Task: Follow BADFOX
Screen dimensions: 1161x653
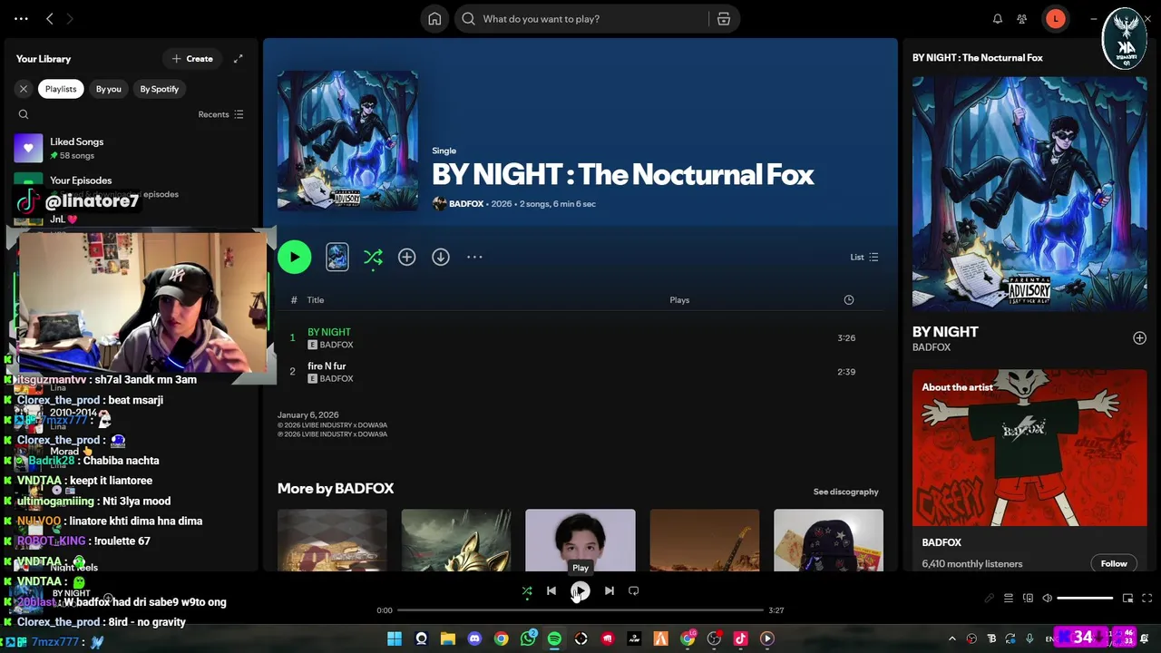Action: tap(1114, 563)
